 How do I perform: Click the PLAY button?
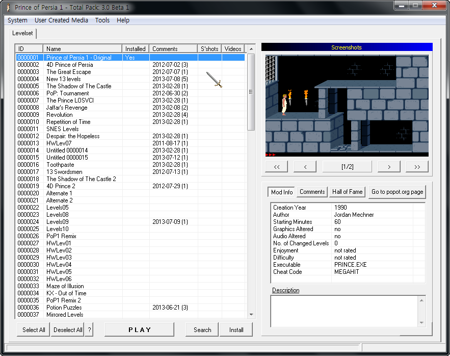pos(140,329)
